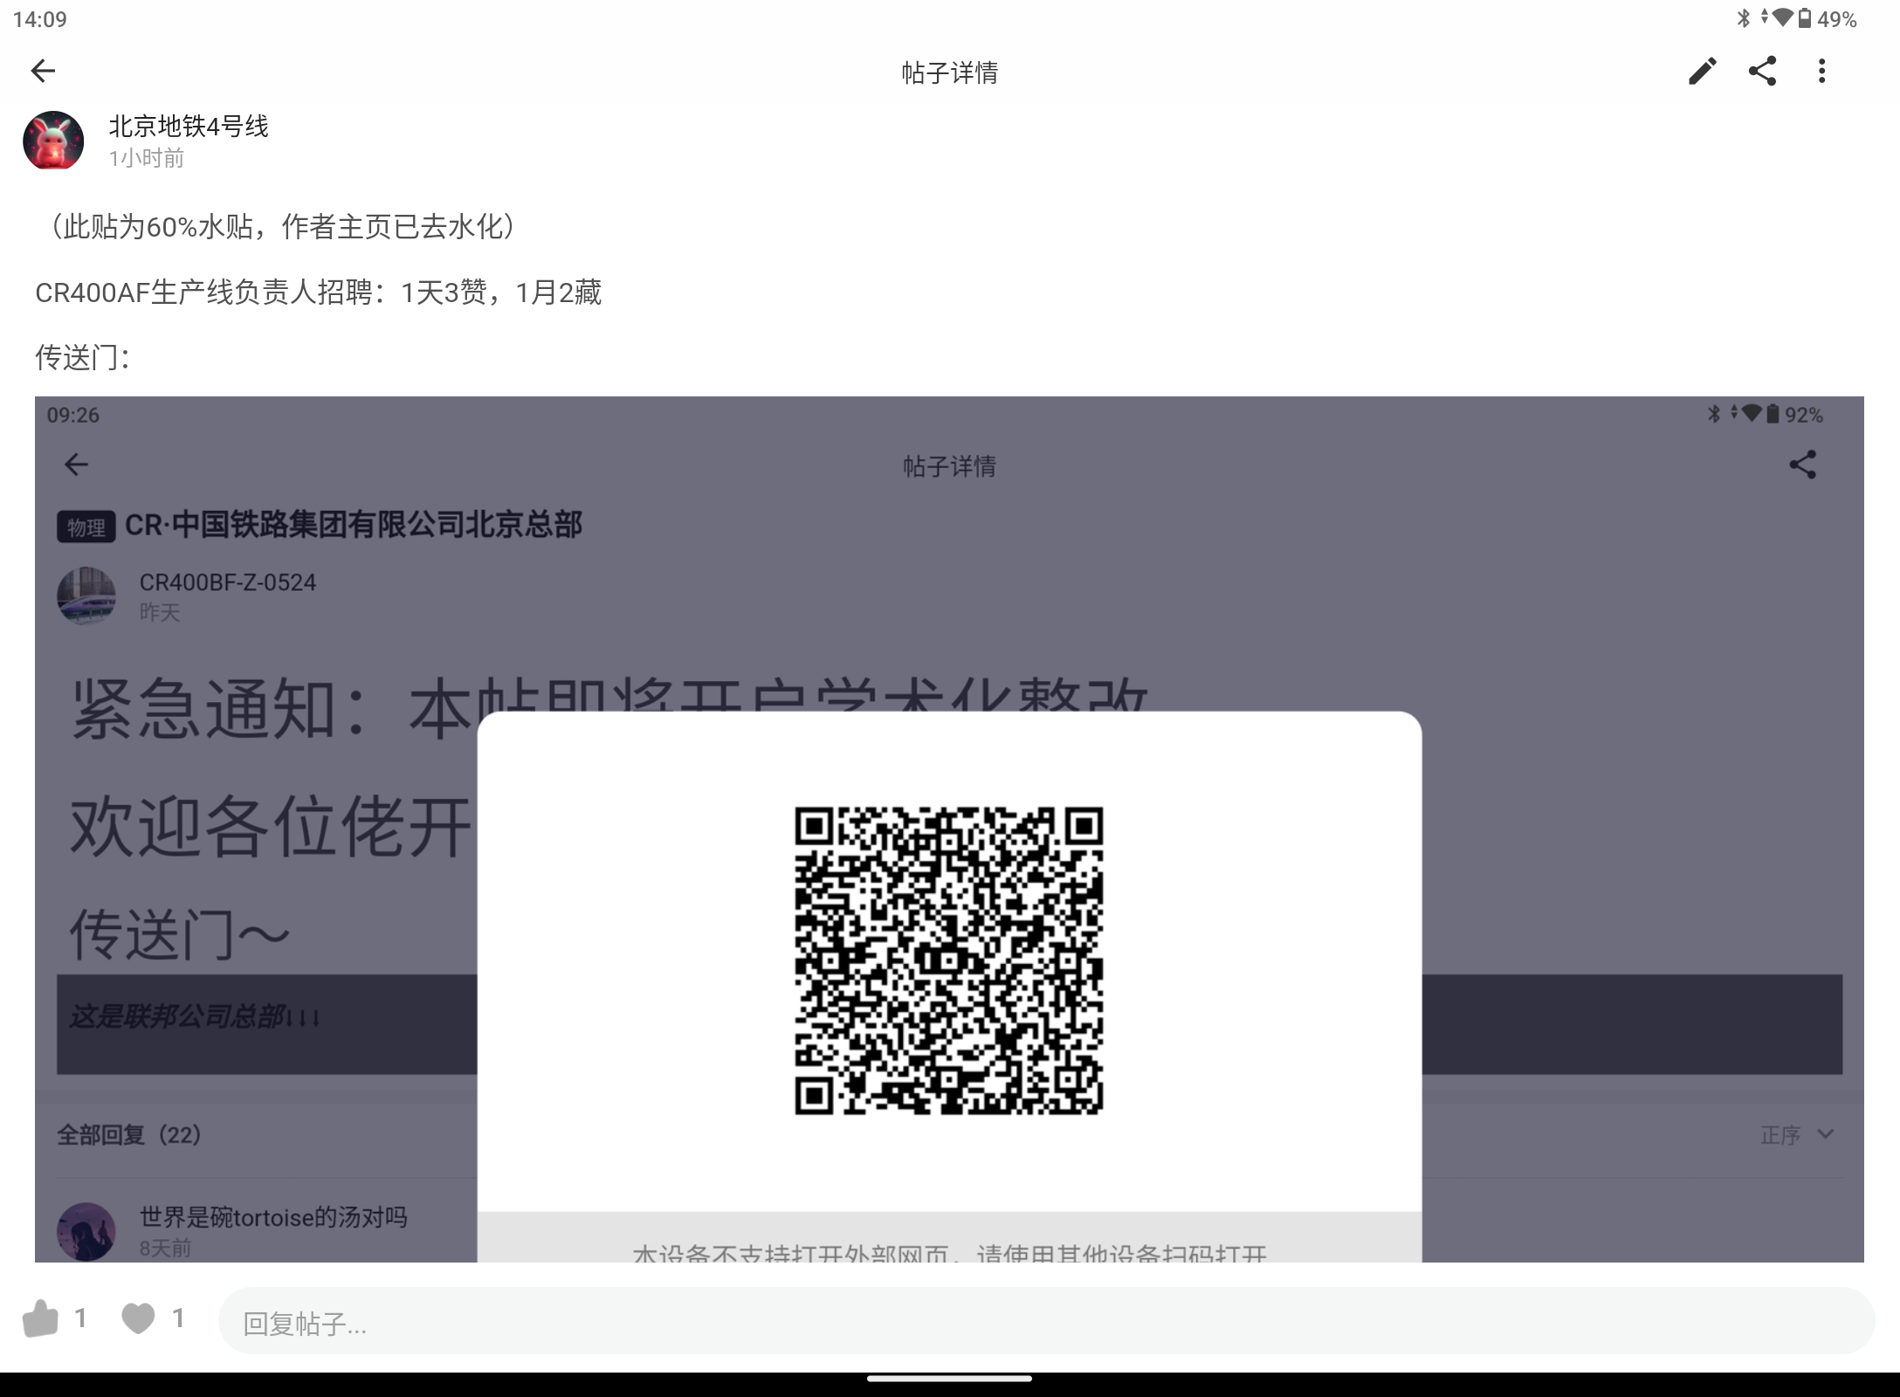The width and height of the screenshot is (1900, 1397).
Task: Tap the text CR400AF生产线负责人招聘
Action: 203,292
